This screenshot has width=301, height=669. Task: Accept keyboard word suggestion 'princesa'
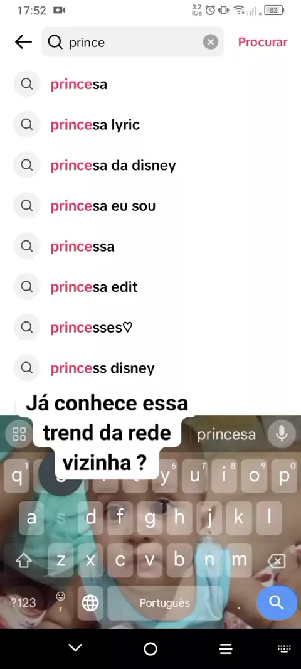tap(226, 434)
